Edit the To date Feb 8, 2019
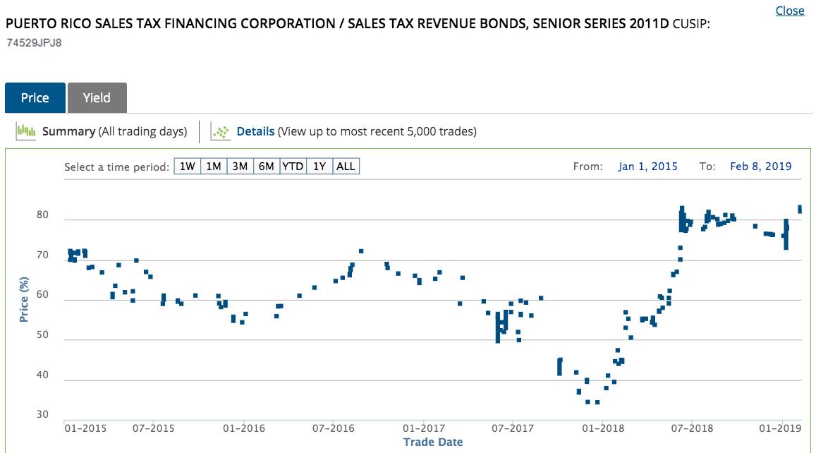The height and width of the screenshot is (453, 816). pyautogui.click(x=760, y=167)
